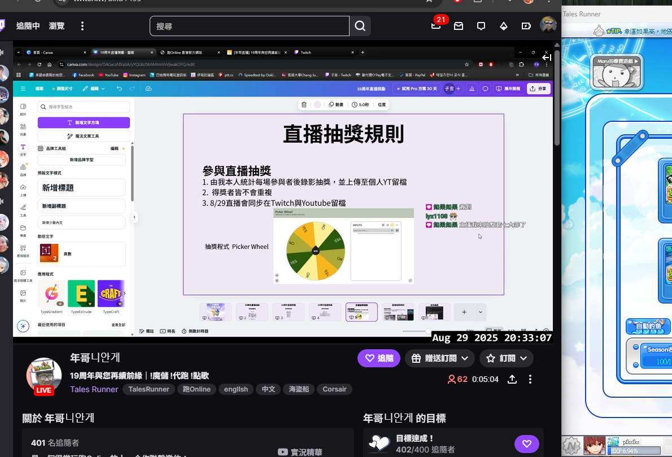
Task: Expand the 訂閱 subscribe dropdown
Action: click(506, 358)
